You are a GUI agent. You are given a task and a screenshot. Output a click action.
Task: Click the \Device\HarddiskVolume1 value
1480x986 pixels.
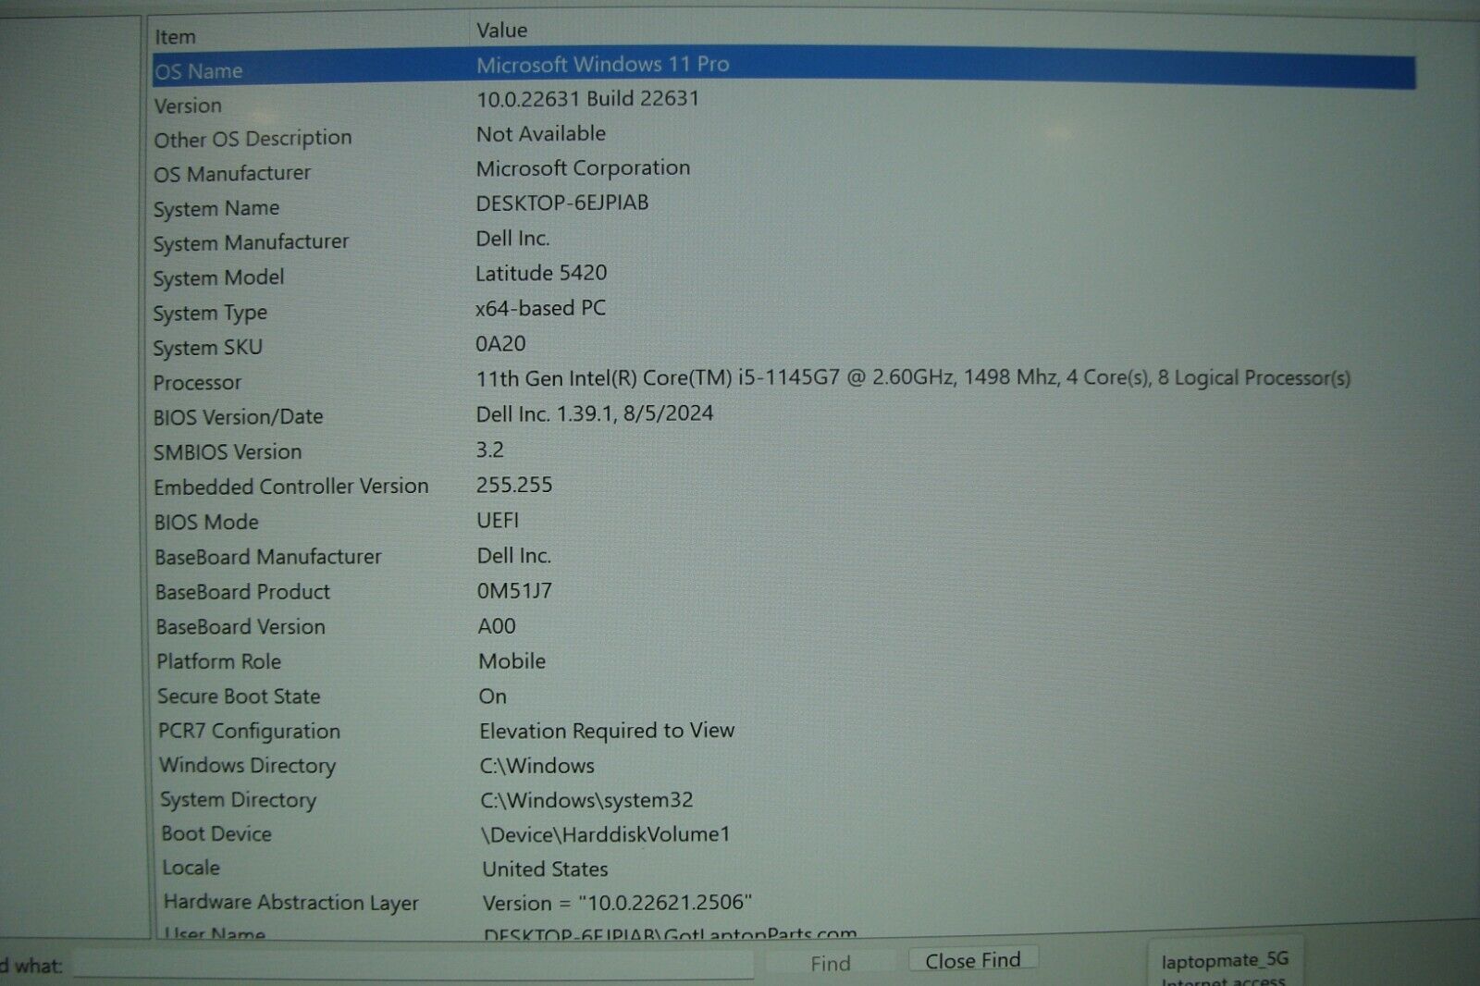(606, 834)
